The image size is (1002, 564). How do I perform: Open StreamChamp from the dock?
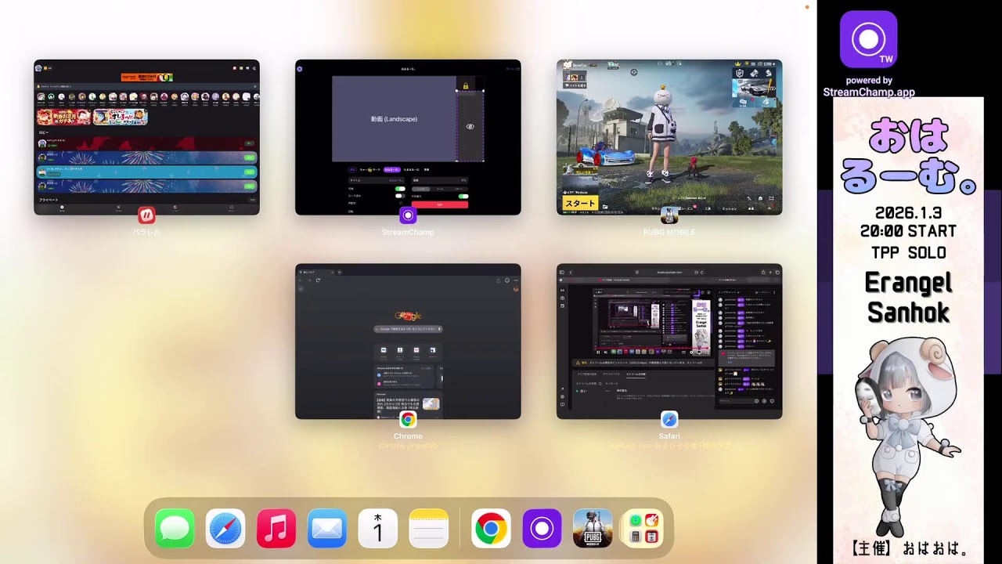542,528
